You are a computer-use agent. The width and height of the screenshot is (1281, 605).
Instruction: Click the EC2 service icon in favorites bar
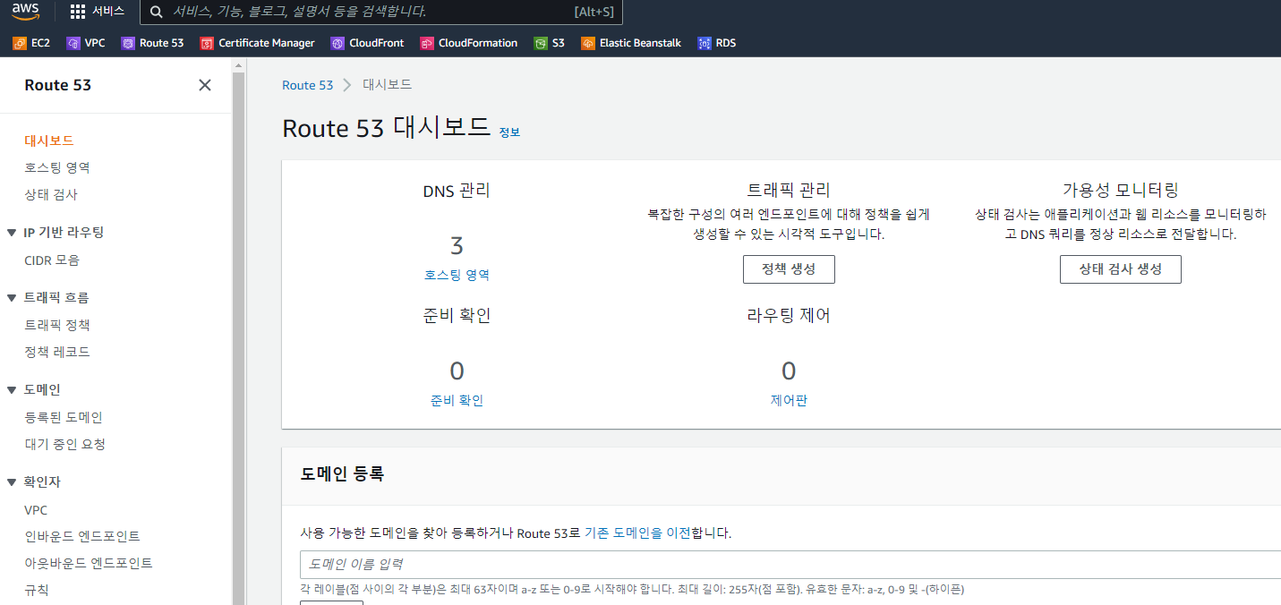click(x=20, y=43)
